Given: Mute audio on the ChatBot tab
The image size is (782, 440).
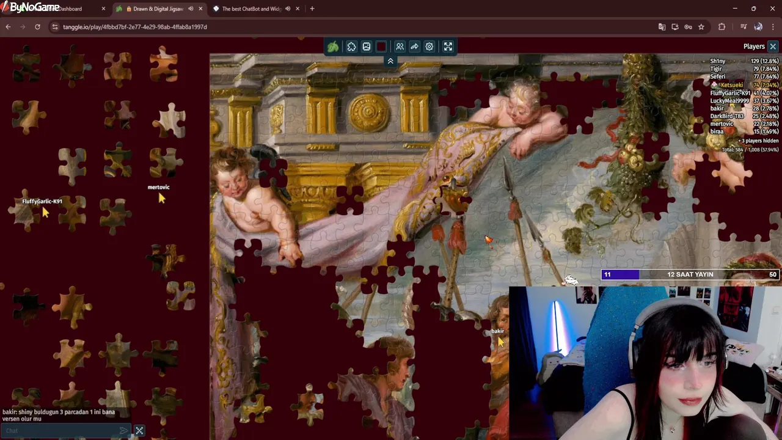Looking at the screenshot, I should coord(288,9).
